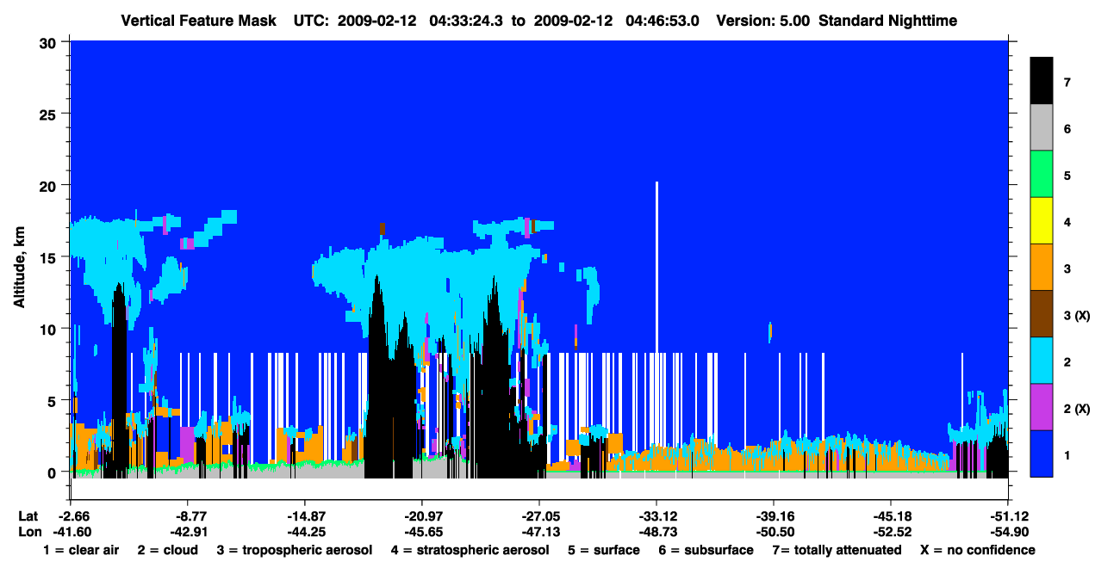The image size is (1120, 574).
Task: Click "Standard Nighttime" in the title
Action: (887, 20)
